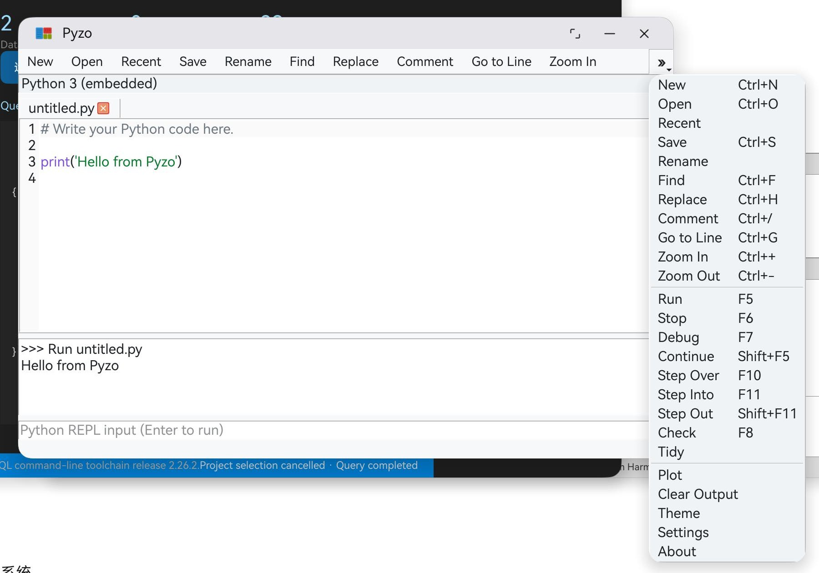819x573 pixels.
Task: Expand the toolbar overflow chevron
Action: [x=662, y=63]
